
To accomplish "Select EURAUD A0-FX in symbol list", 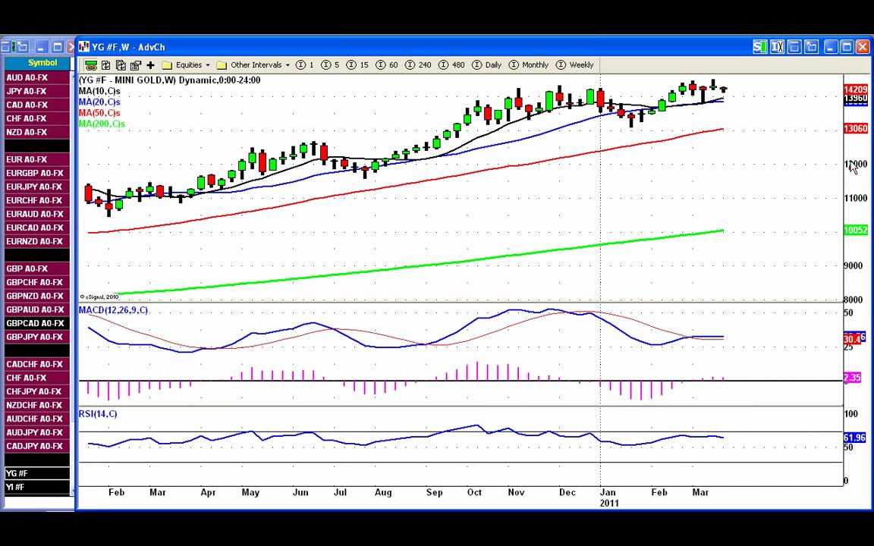I will click(x=37, y=214).
